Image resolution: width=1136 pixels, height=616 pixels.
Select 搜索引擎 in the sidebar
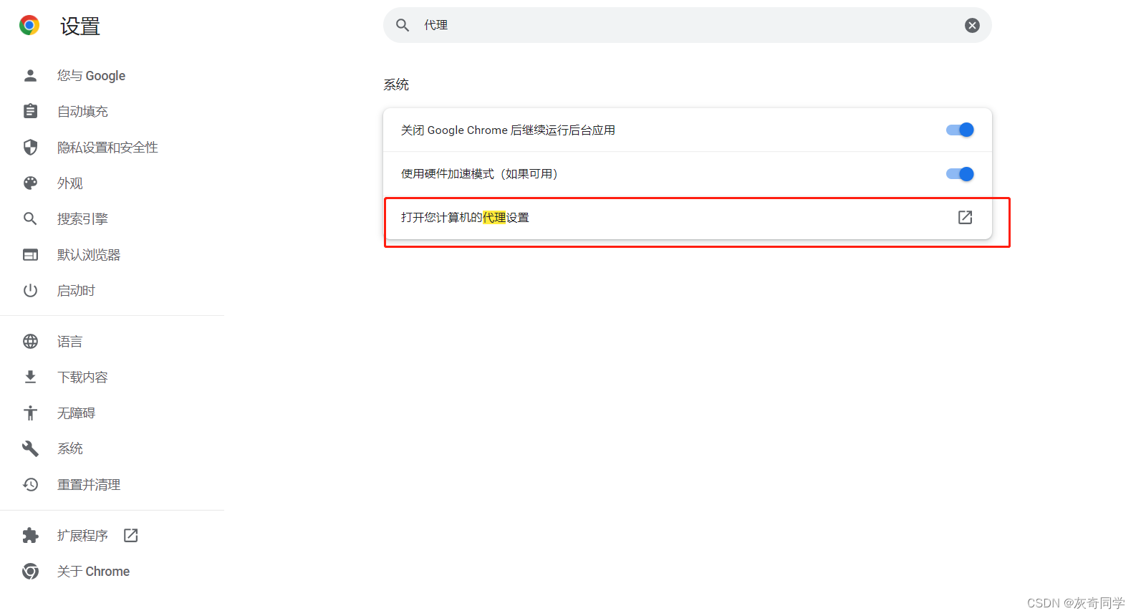pyautogui.click(x=82, y=218)
